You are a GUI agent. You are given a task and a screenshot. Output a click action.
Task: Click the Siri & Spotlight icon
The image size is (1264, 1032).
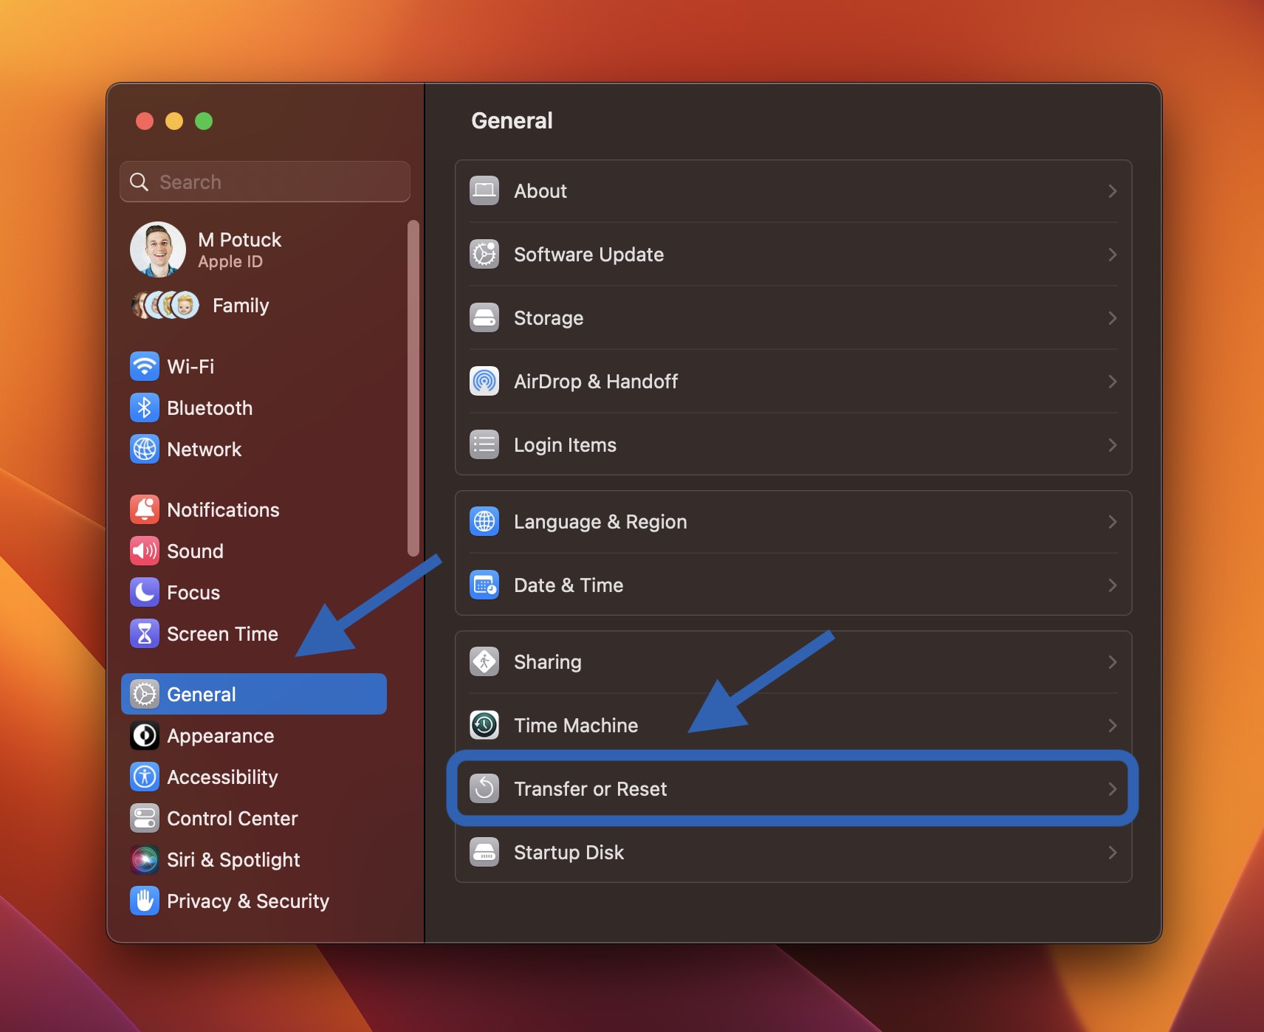tap(145, 859)
